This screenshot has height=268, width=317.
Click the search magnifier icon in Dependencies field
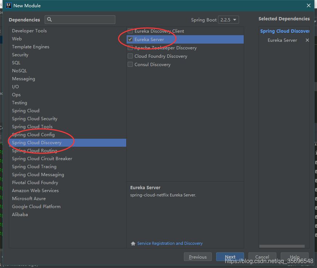pos(49,20)
